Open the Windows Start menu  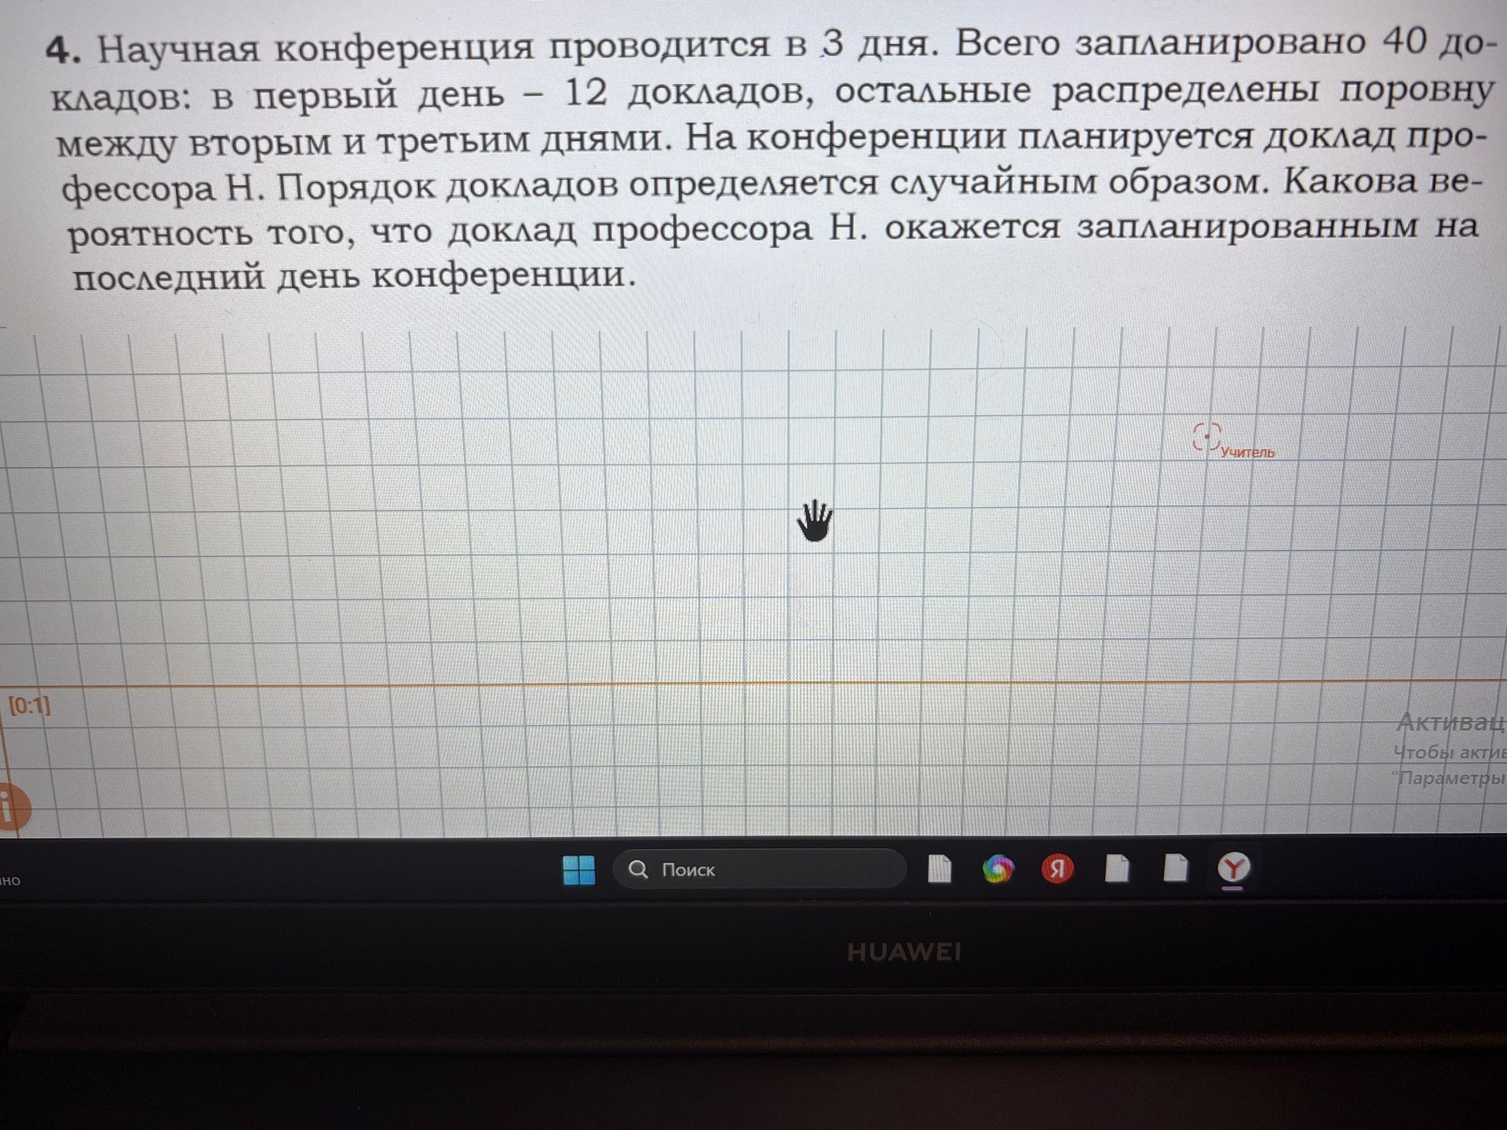coord(579,869)
